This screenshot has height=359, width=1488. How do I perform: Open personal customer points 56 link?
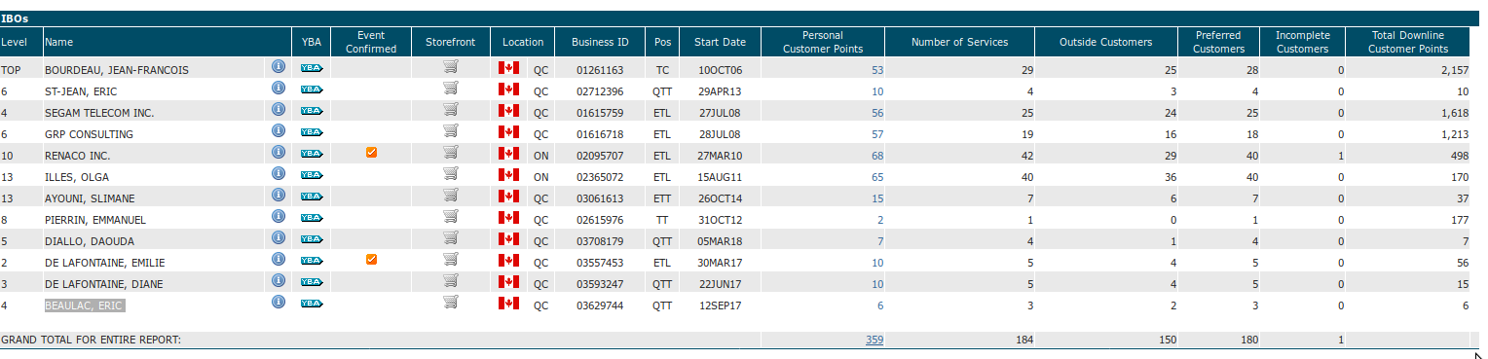click(877, 113)
